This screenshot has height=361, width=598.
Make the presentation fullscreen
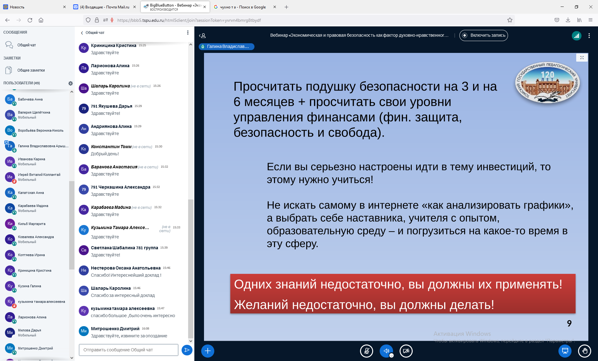point(582,58)
